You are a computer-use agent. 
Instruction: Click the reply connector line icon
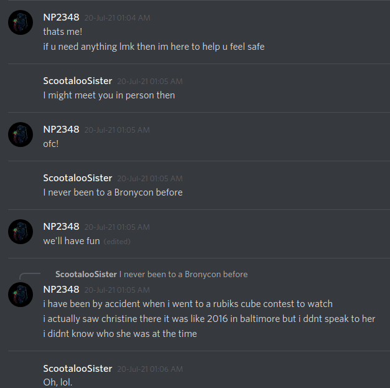(30, 276)
